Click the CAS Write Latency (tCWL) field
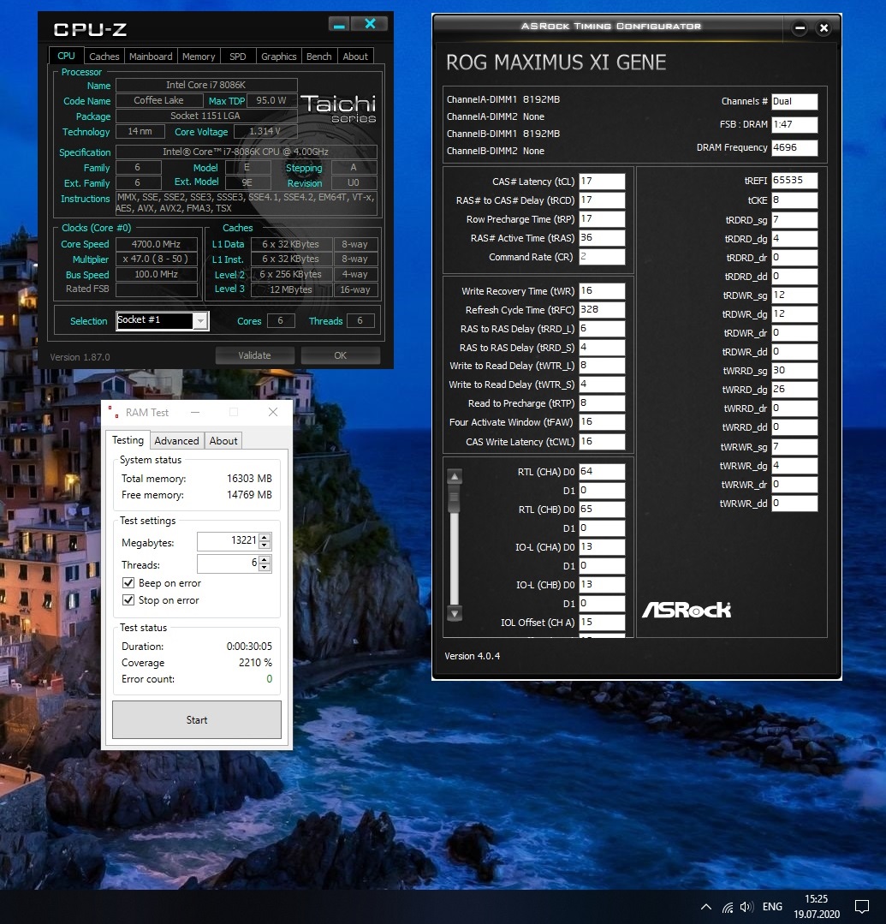886x924 pixels. pyautogui.click(x=602, y=441)
